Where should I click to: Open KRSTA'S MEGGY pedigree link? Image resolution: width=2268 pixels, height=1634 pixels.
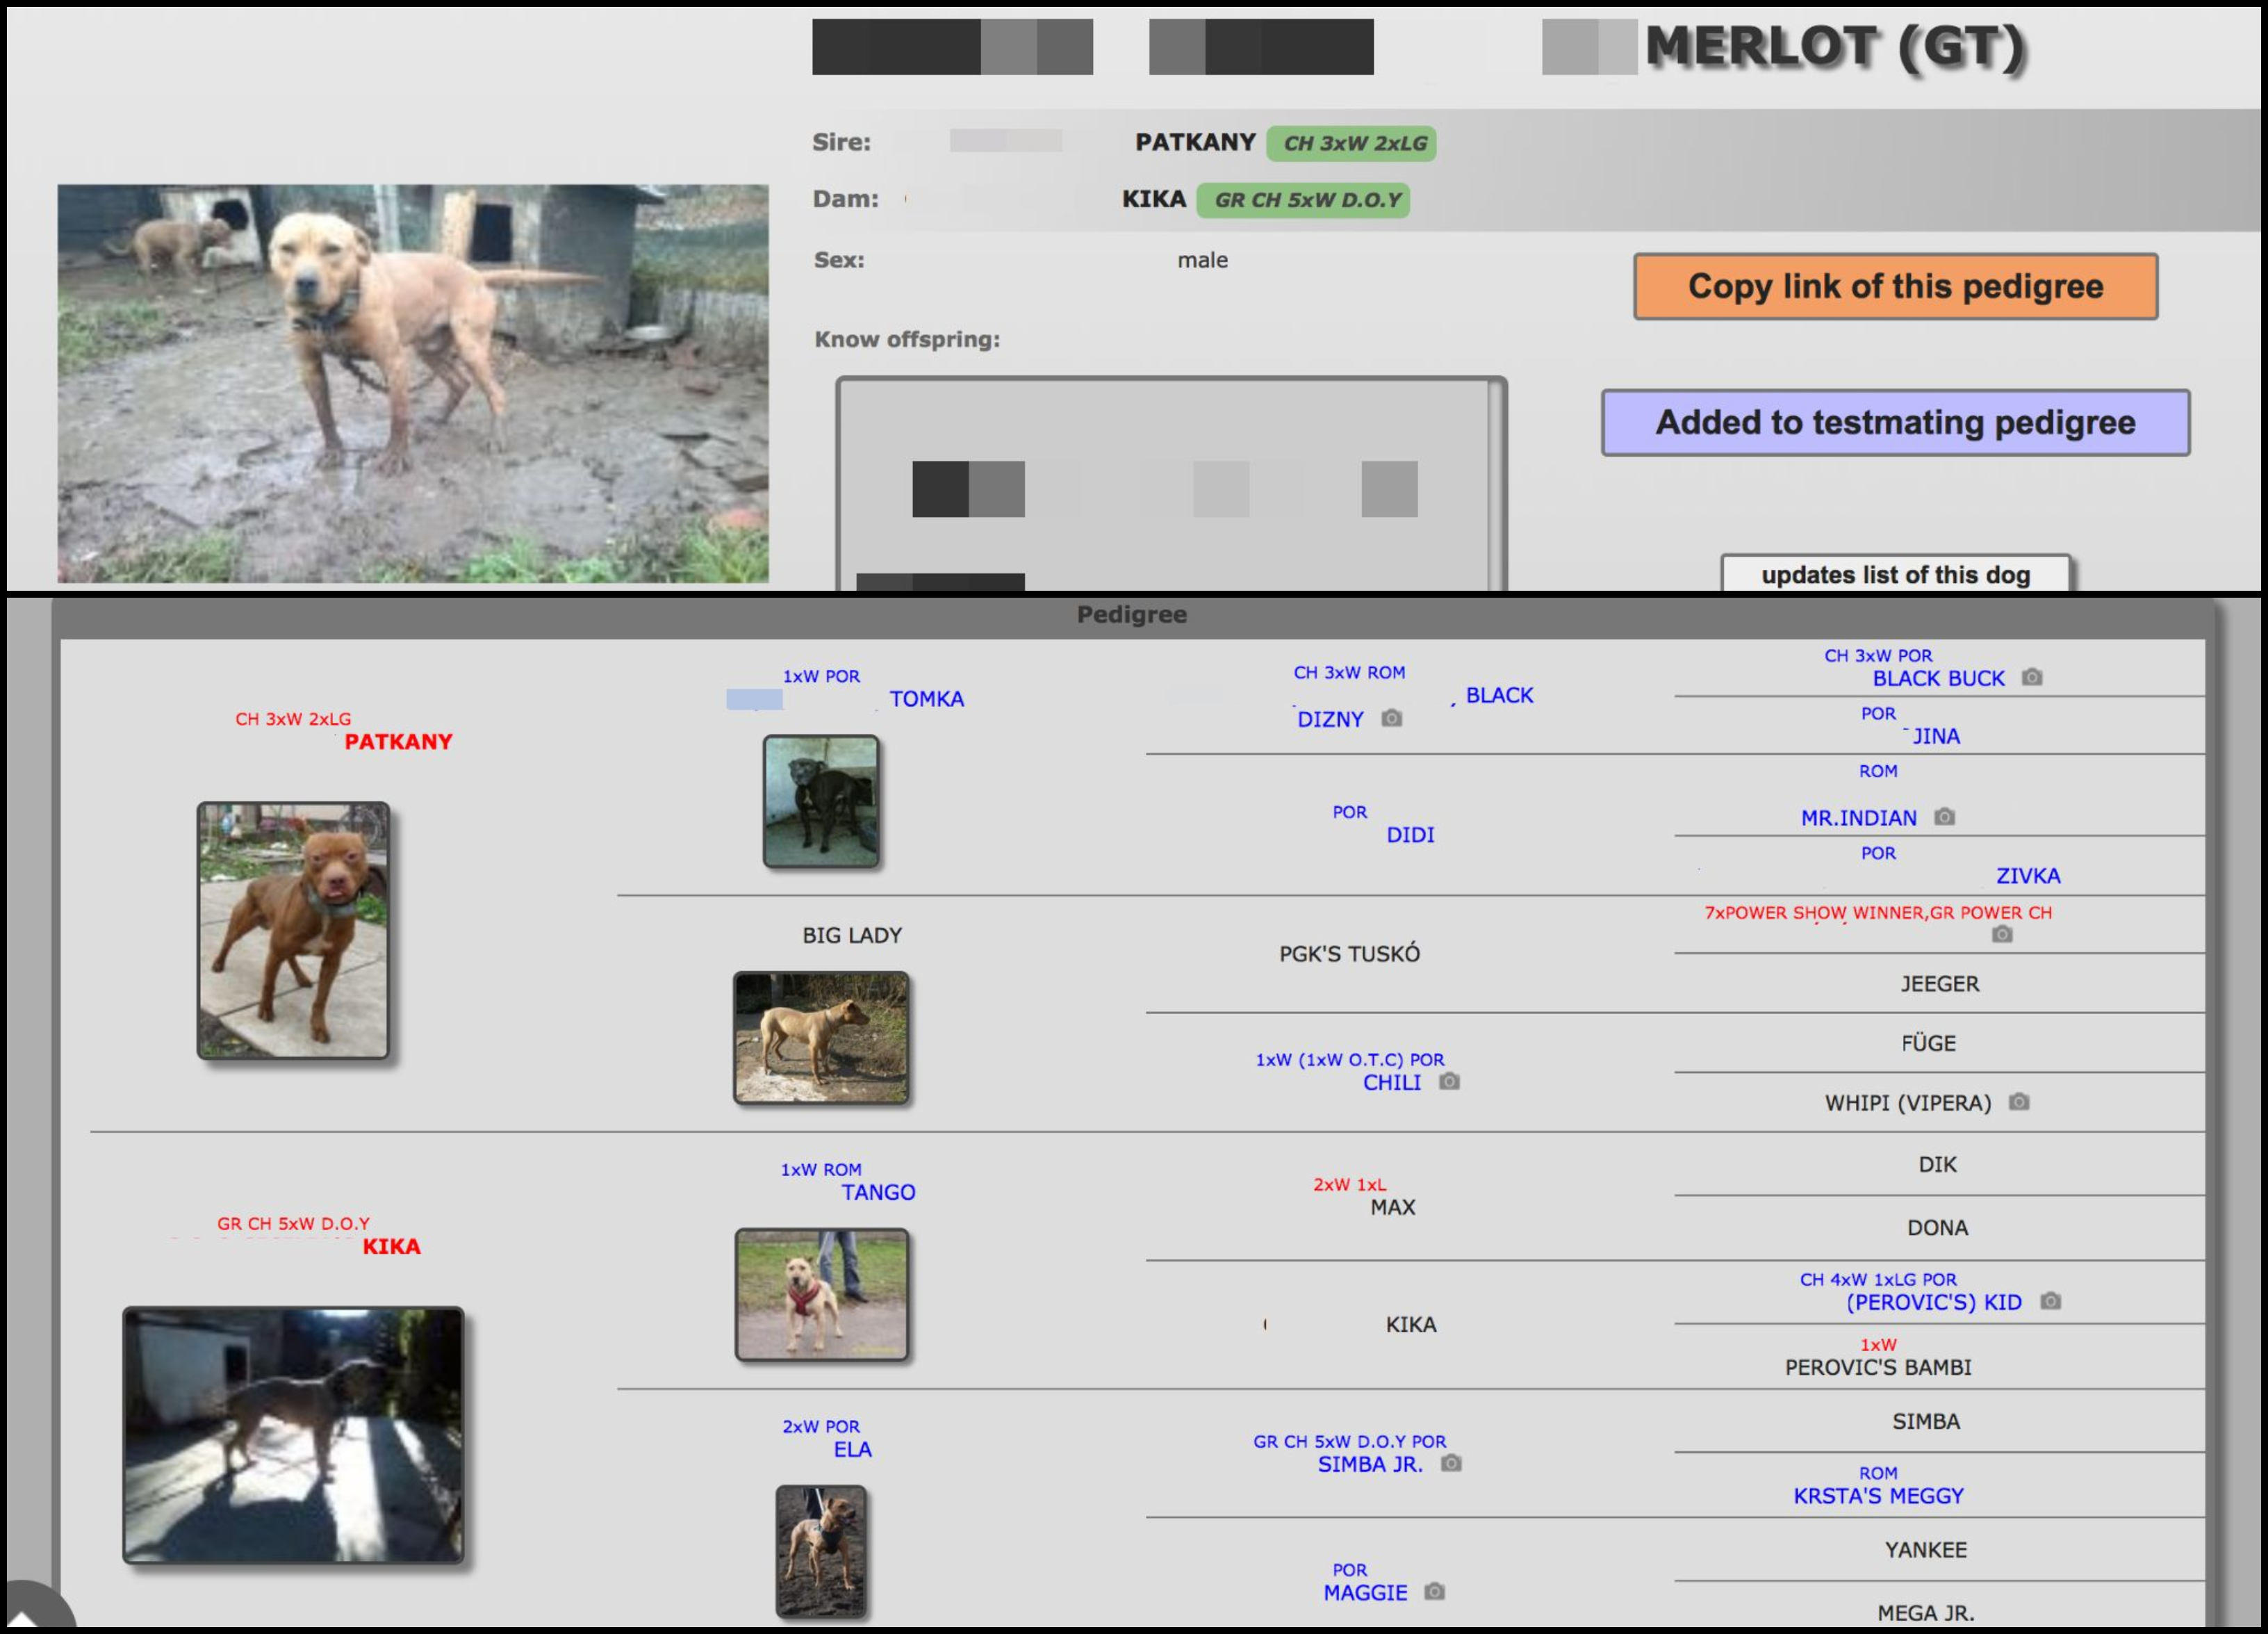[1878, 1496]
